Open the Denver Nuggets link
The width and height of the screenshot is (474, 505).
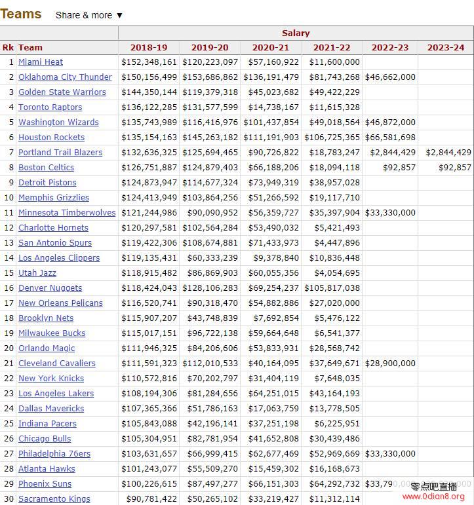[50, 288]
